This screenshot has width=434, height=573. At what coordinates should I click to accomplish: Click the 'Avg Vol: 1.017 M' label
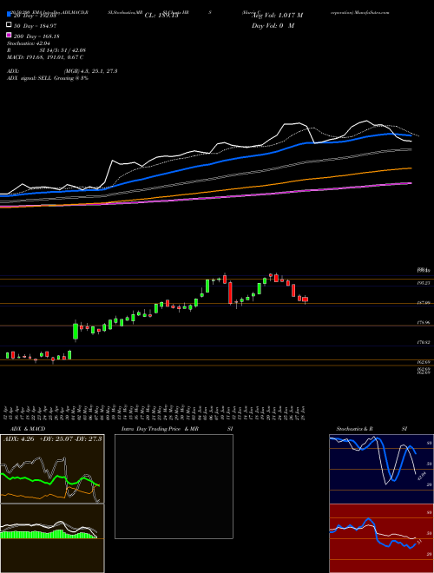[277, 16]
